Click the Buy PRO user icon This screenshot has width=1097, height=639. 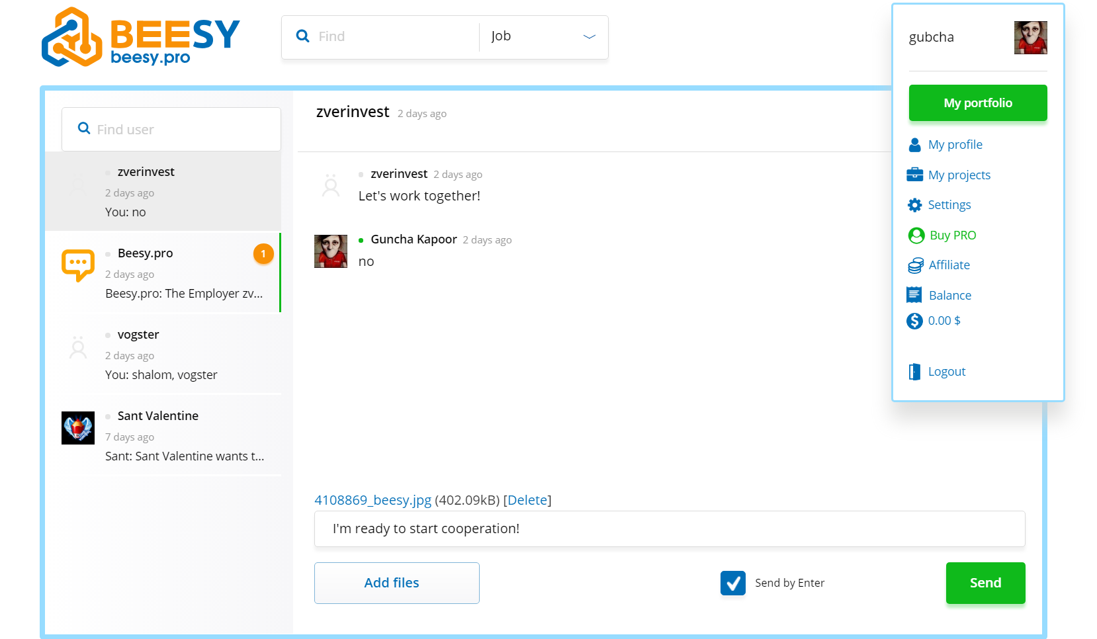916,235
